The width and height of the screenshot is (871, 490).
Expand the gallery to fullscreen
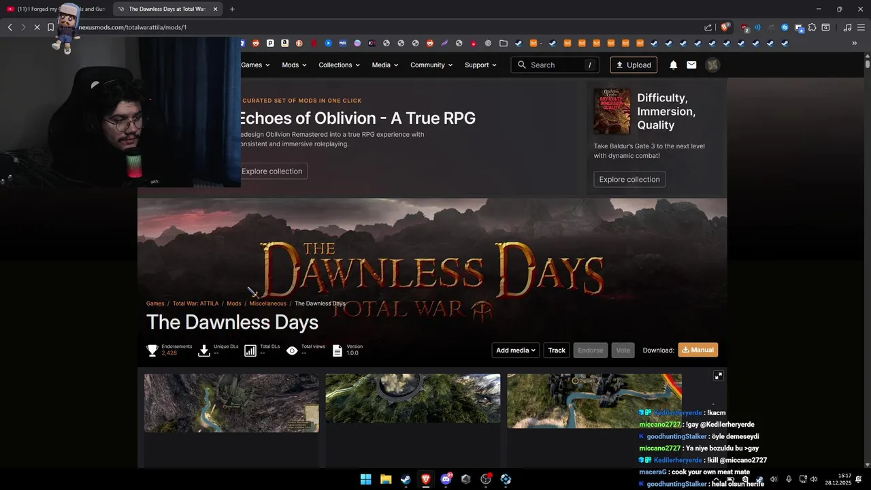[718, 376]
